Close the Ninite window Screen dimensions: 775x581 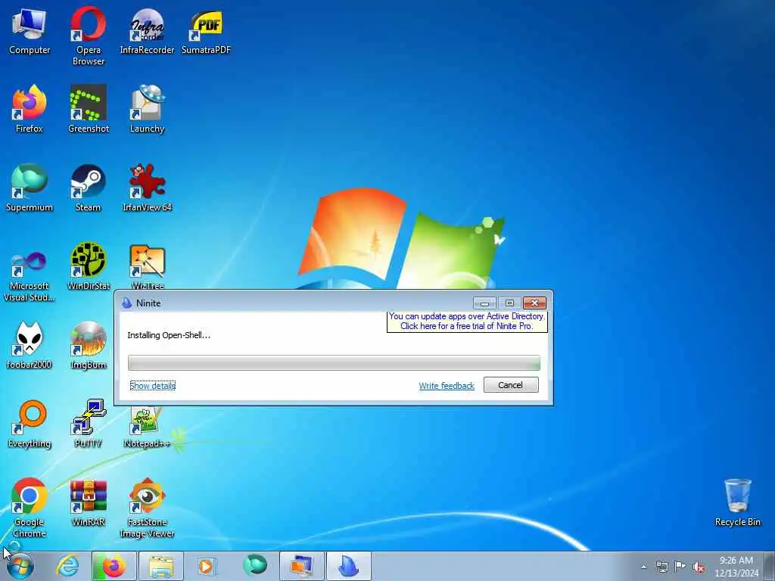tap(534, 303)
